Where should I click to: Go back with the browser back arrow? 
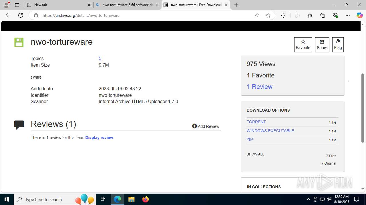8,15
